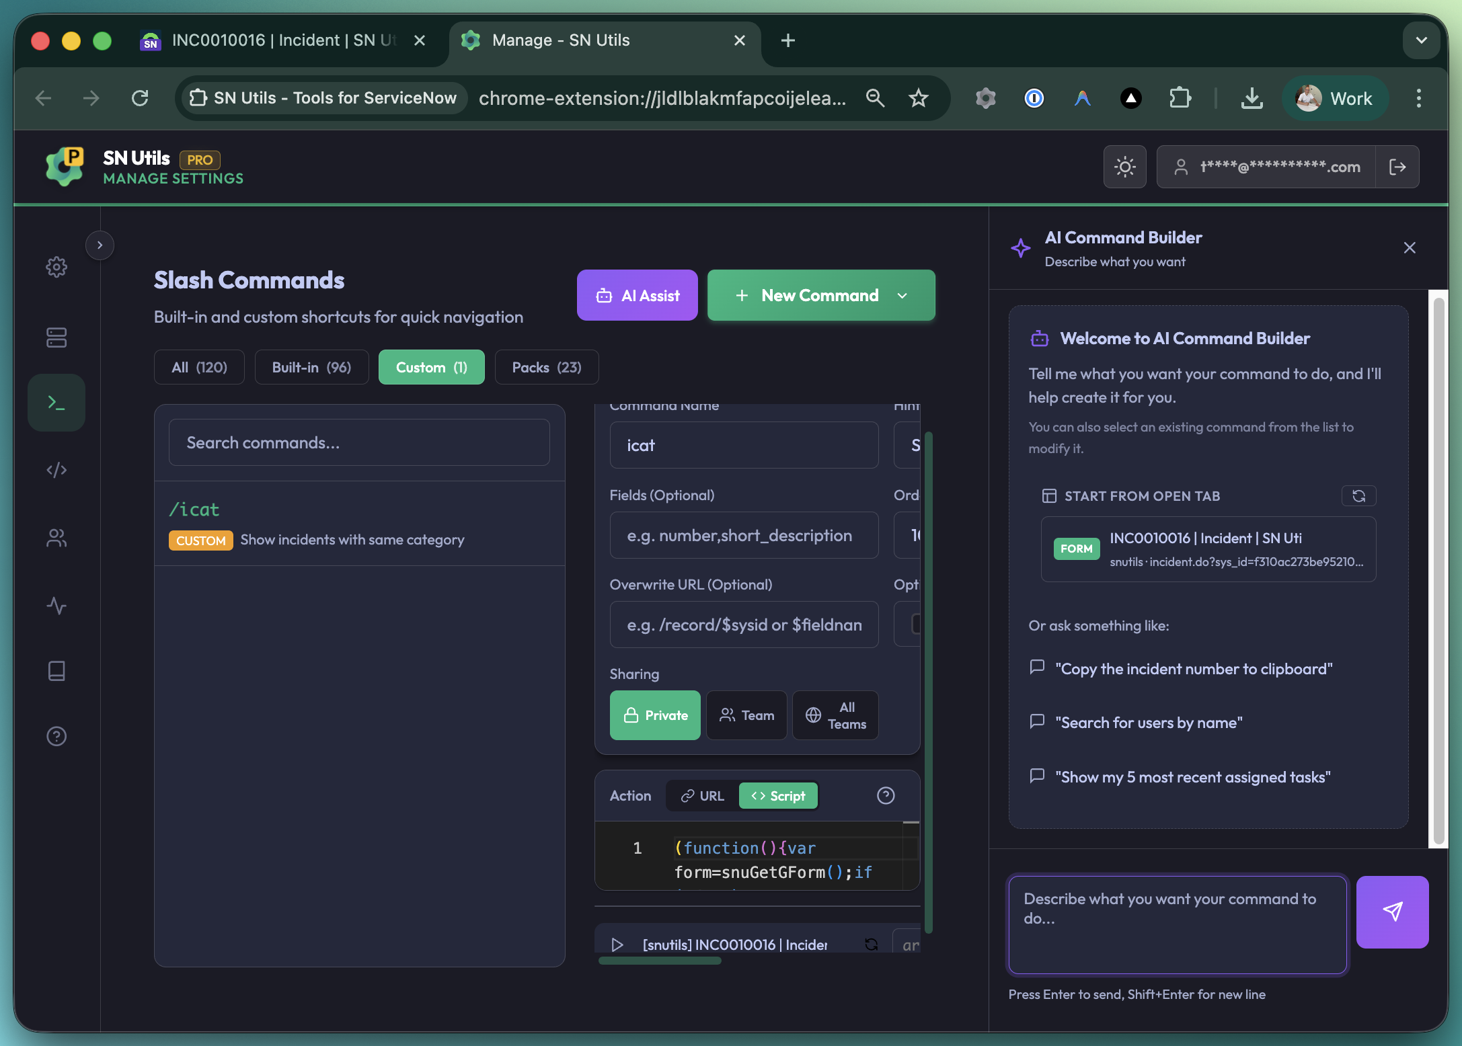Open the Settings panel in the sidebar

coord(56,266)
